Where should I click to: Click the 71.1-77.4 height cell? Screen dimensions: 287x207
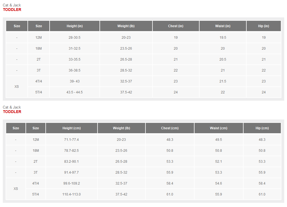(x=71, y=140)
